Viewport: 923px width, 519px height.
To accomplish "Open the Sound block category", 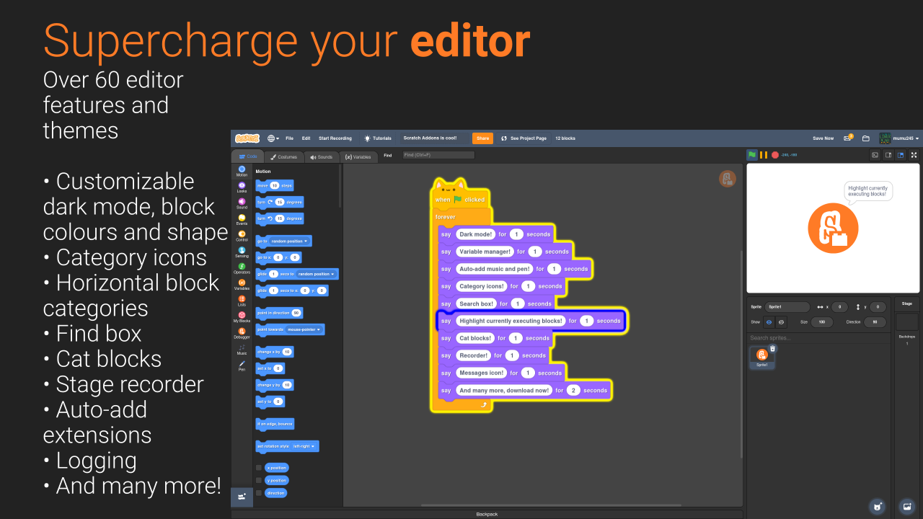I will click(x=242, y=203).
